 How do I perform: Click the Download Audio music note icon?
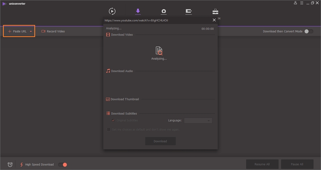108,71
